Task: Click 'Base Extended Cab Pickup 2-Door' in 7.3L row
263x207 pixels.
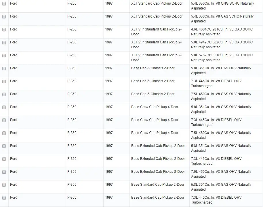Action: tap(158, 159)
